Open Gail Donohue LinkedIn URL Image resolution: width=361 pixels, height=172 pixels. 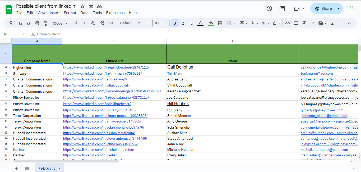click(x=106, y=67)
